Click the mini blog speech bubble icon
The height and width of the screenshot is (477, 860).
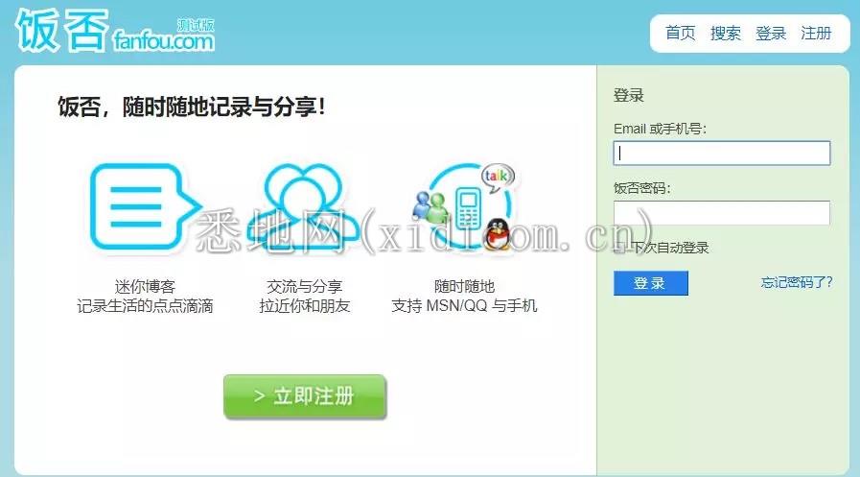[146, 206]
